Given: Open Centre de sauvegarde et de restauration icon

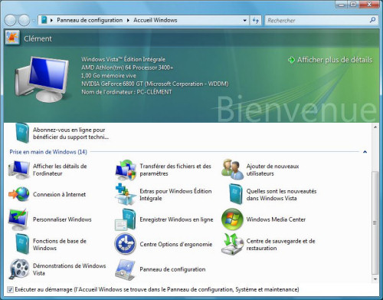Looking at the screenshot, I should coord(232,244).
